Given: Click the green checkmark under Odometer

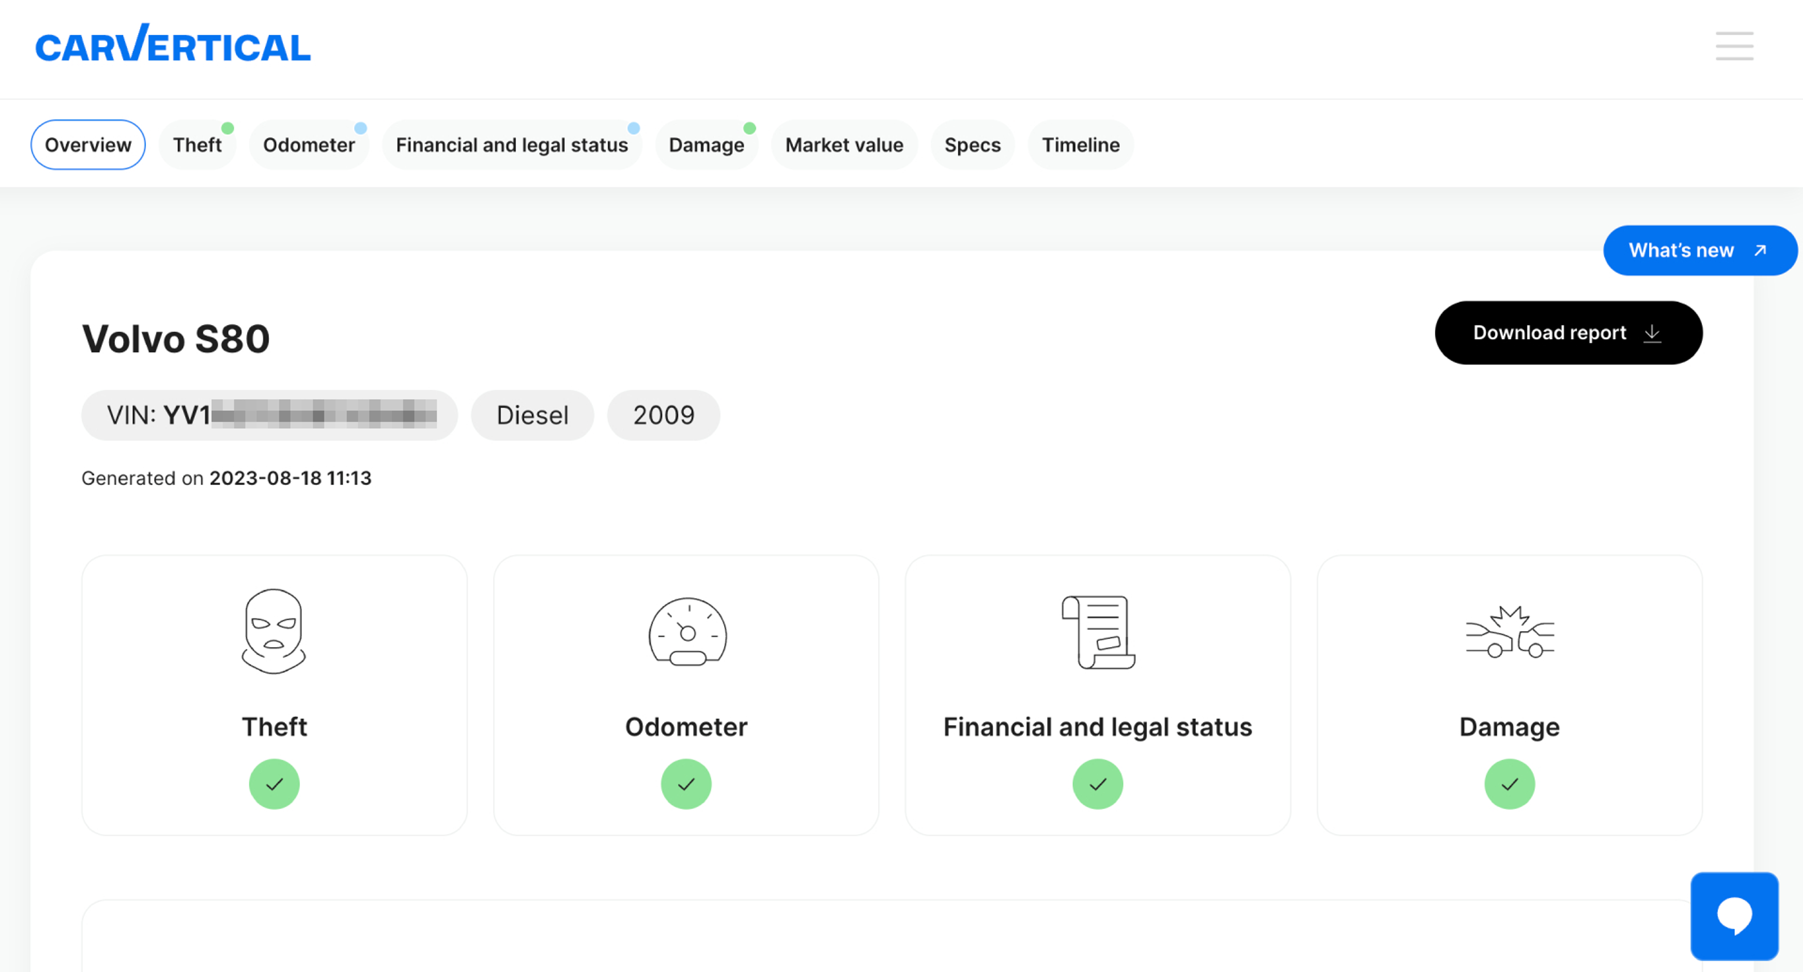Looking at the screenshot, I should (x=686, y=784).
